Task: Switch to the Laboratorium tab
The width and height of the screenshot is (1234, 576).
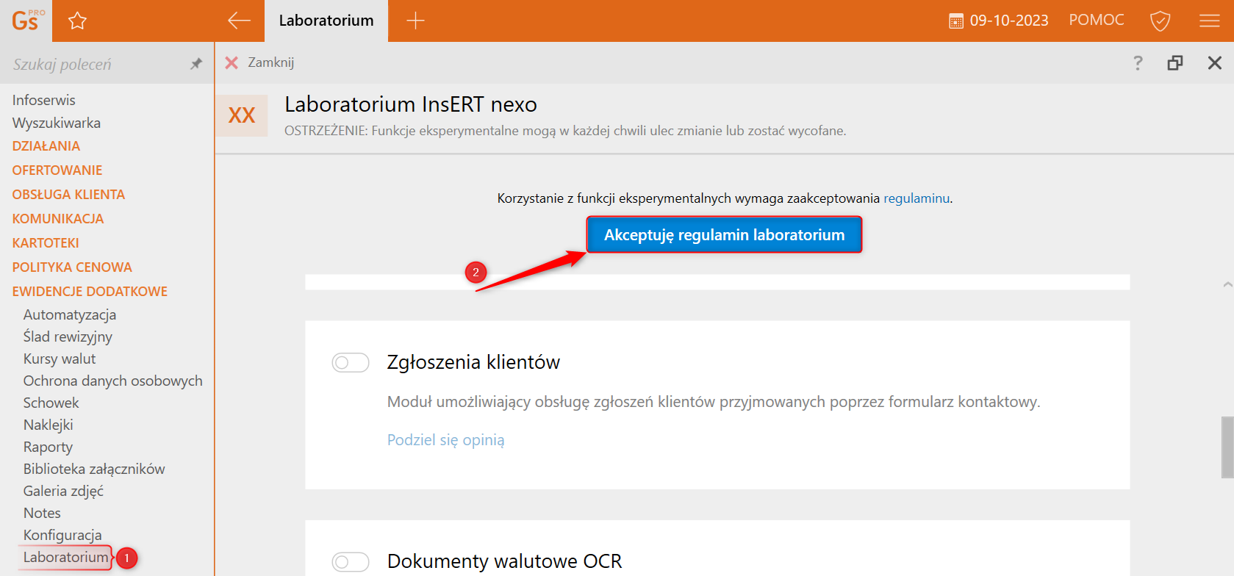Action: [x=326, y=21]
